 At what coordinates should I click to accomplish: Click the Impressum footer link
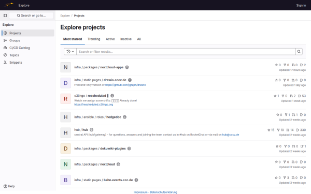click(x=140, y=192)
